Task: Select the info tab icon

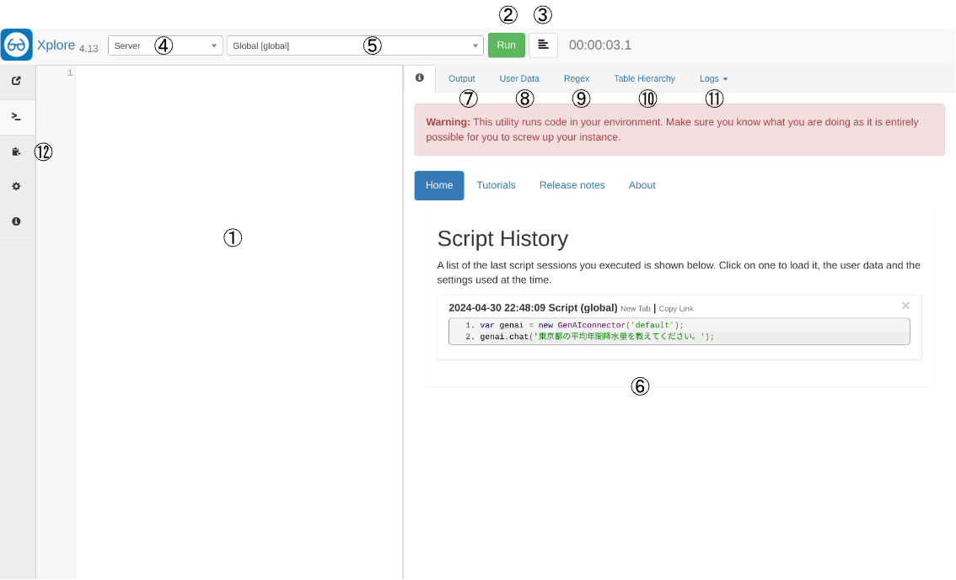Action: 420,78
